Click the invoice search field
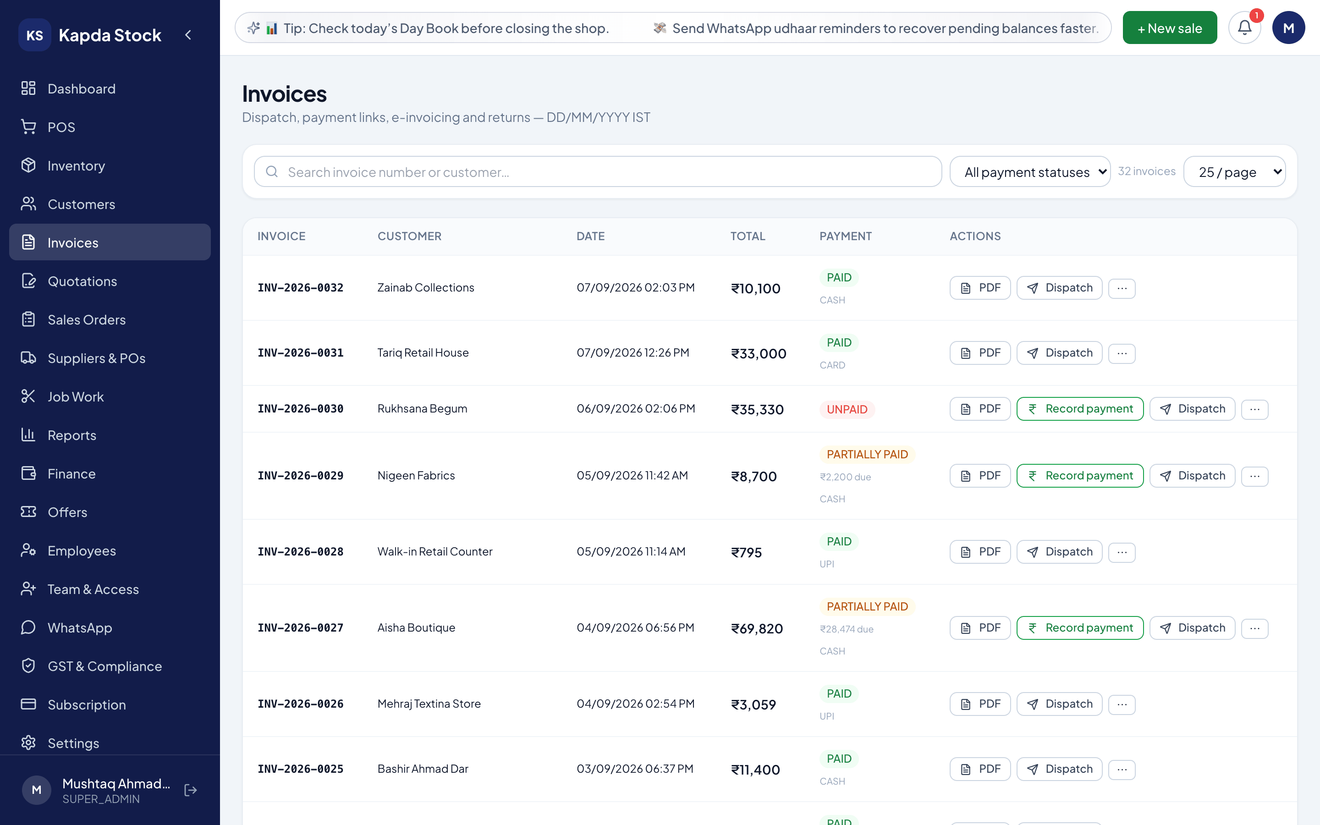The image size is (1320, 825). pyautogui.click(x=598, y=172)
